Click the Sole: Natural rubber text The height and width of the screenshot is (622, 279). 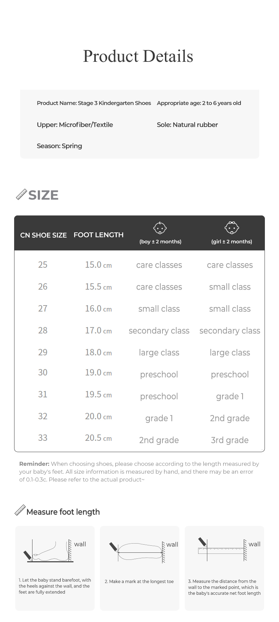click(x=187, y=125)
